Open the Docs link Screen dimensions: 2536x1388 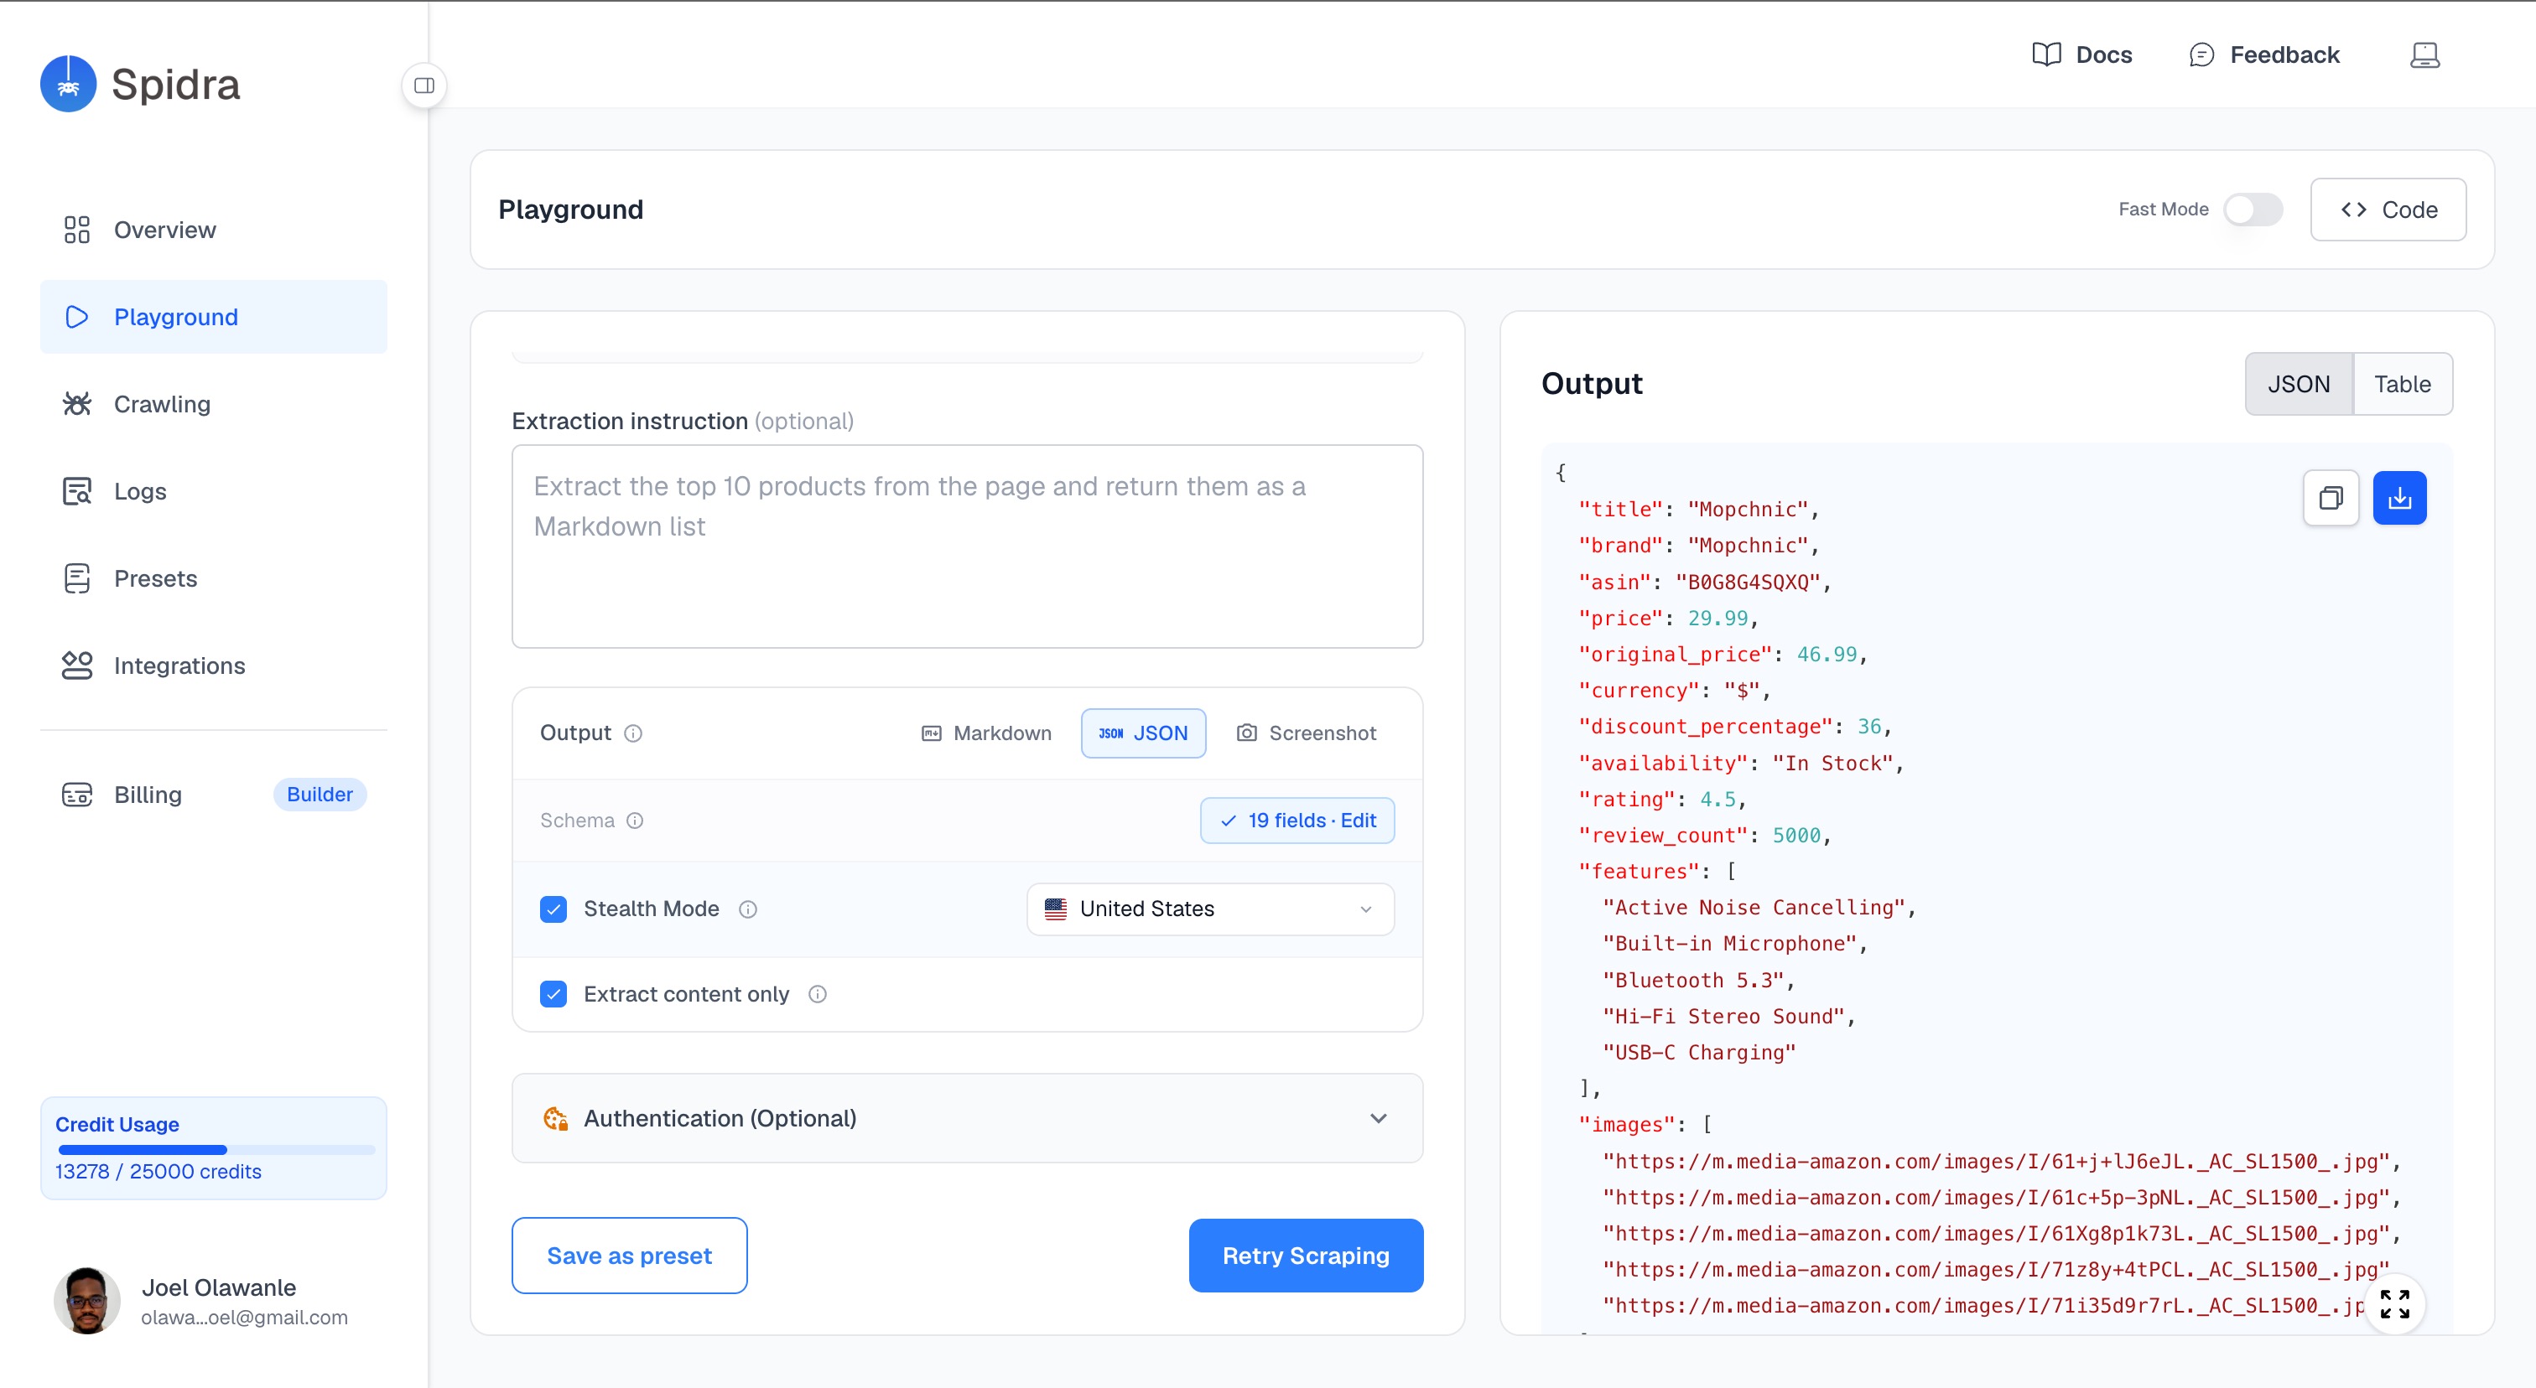[x=2081, y=54]
